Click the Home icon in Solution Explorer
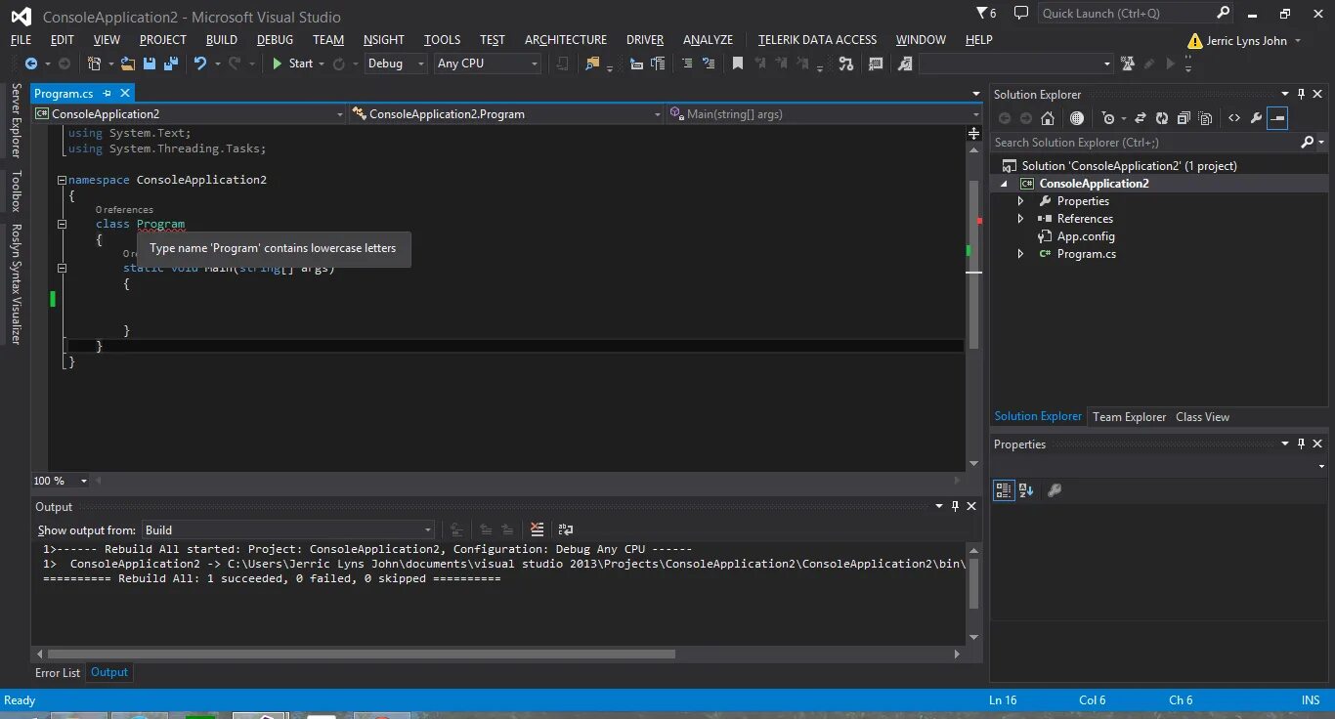The height and width of the screenshot is (719, 1335). click(x=1048, y=118)
